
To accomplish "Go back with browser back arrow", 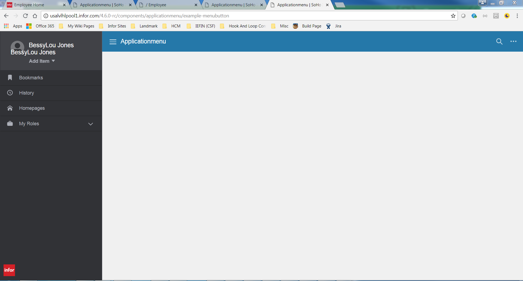I will pos(6,16).
